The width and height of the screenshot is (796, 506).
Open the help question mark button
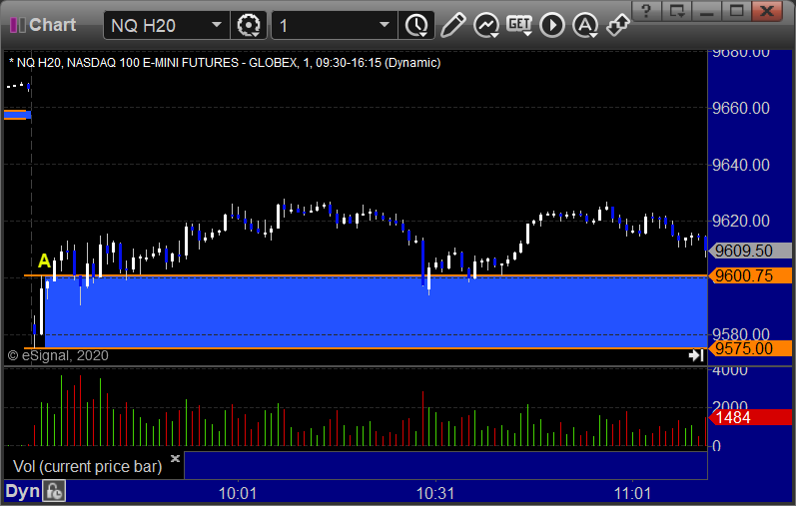[646, 11]
